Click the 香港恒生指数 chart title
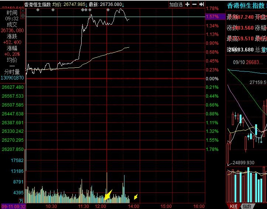This screenshot has width=267, height=209. click(x=37, y=4)
